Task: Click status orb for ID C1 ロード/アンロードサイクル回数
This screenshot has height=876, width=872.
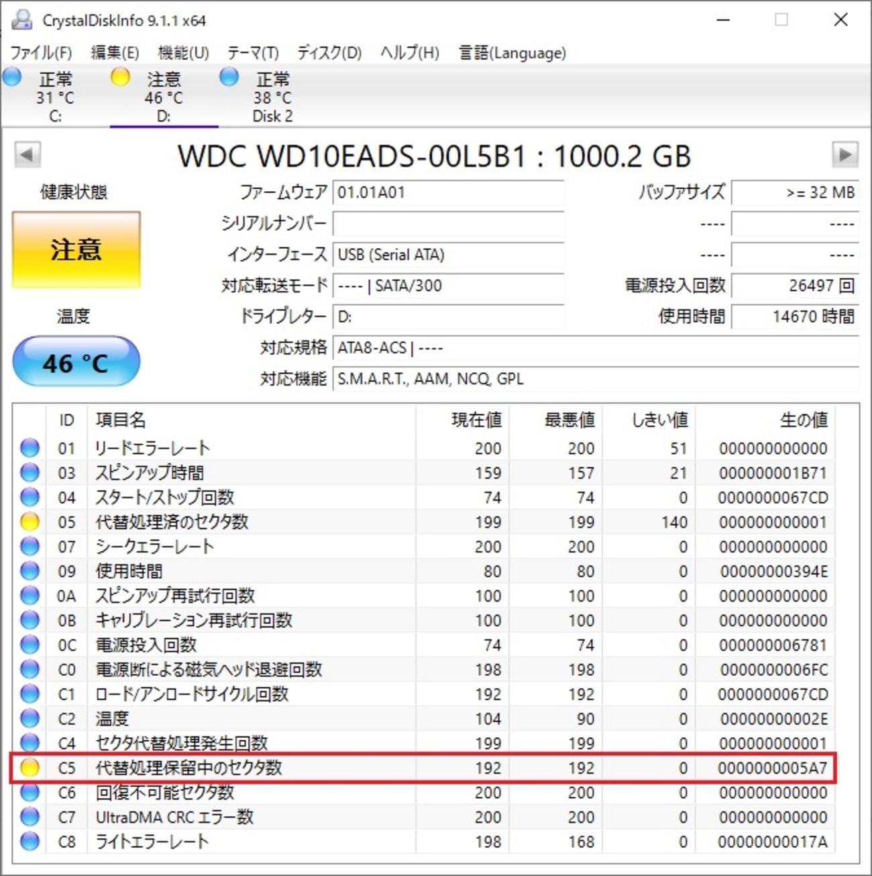Action: coord(30,694)
